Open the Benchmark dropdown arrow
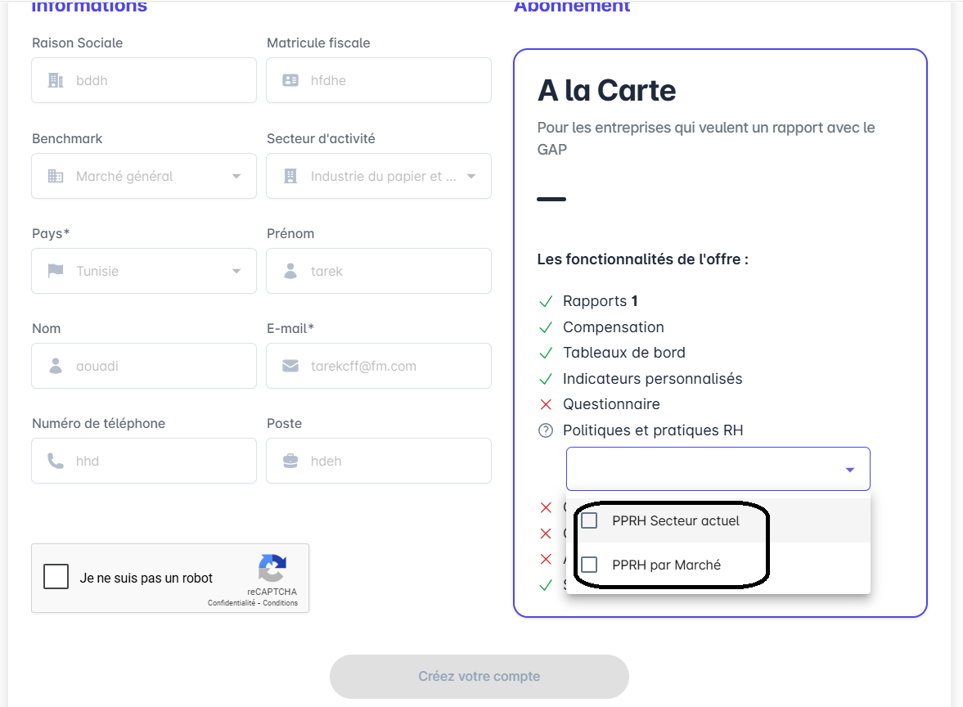This screenshot has width=963, height=707. pos(236,176)
